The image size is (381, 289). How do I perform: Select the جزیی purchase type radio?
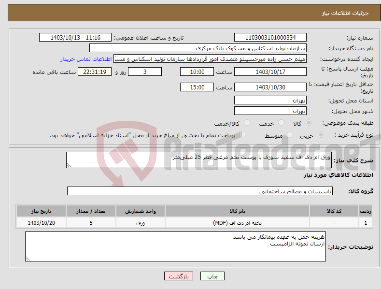coord(321,135)
